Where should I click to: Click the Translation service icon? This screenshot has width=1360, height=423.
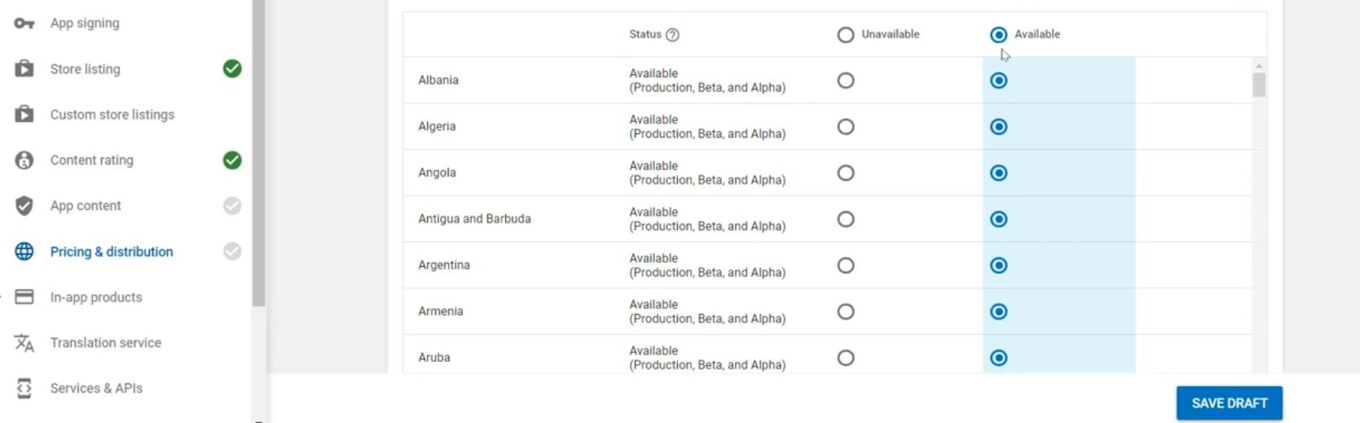click(24, 343)
